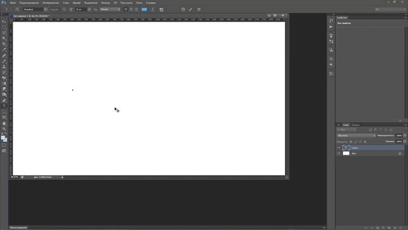Open the warp text dialog
408x230 pixels.
(153, 10)
